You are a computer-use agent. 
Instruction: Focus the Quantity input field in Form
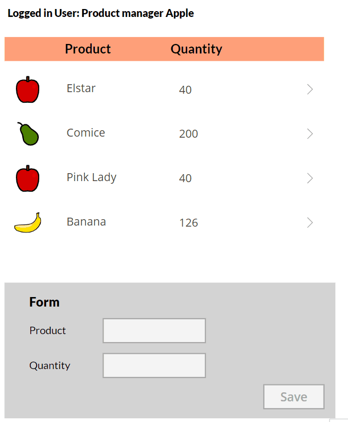click(x=154, y=365)
